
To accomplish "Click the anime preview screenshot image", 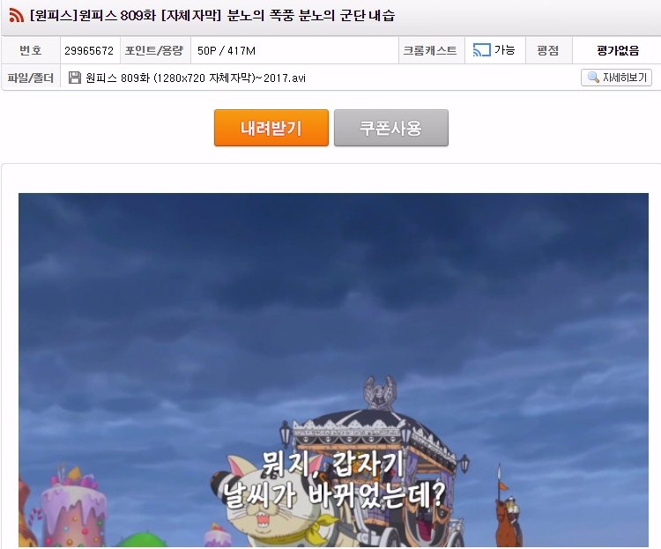I will [x=333, y=370].
